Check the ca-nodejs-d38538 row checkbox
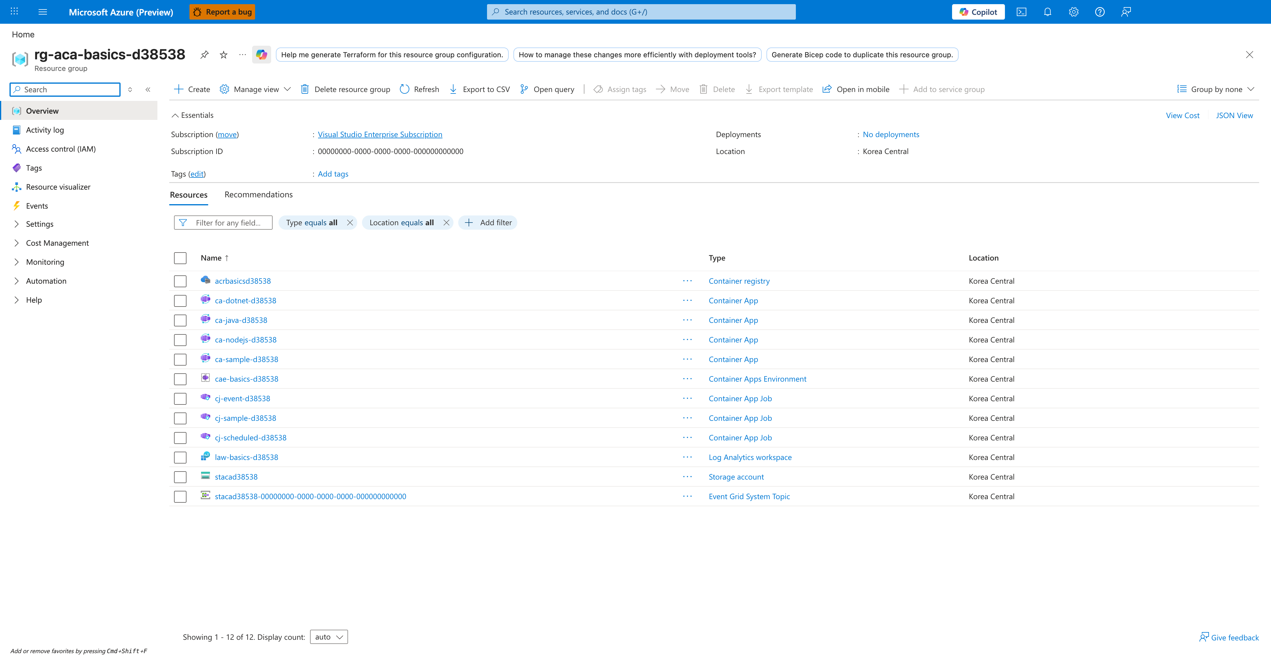The height and width of the screenshot is (657, 1271). tap(180, 339)
